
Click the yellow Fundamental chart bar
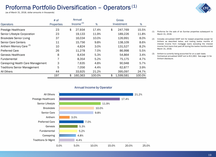tap(68, 131)
